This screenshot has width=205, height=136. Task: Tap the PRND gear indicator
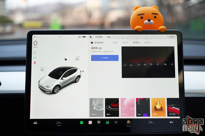click(x=37, y=37)
